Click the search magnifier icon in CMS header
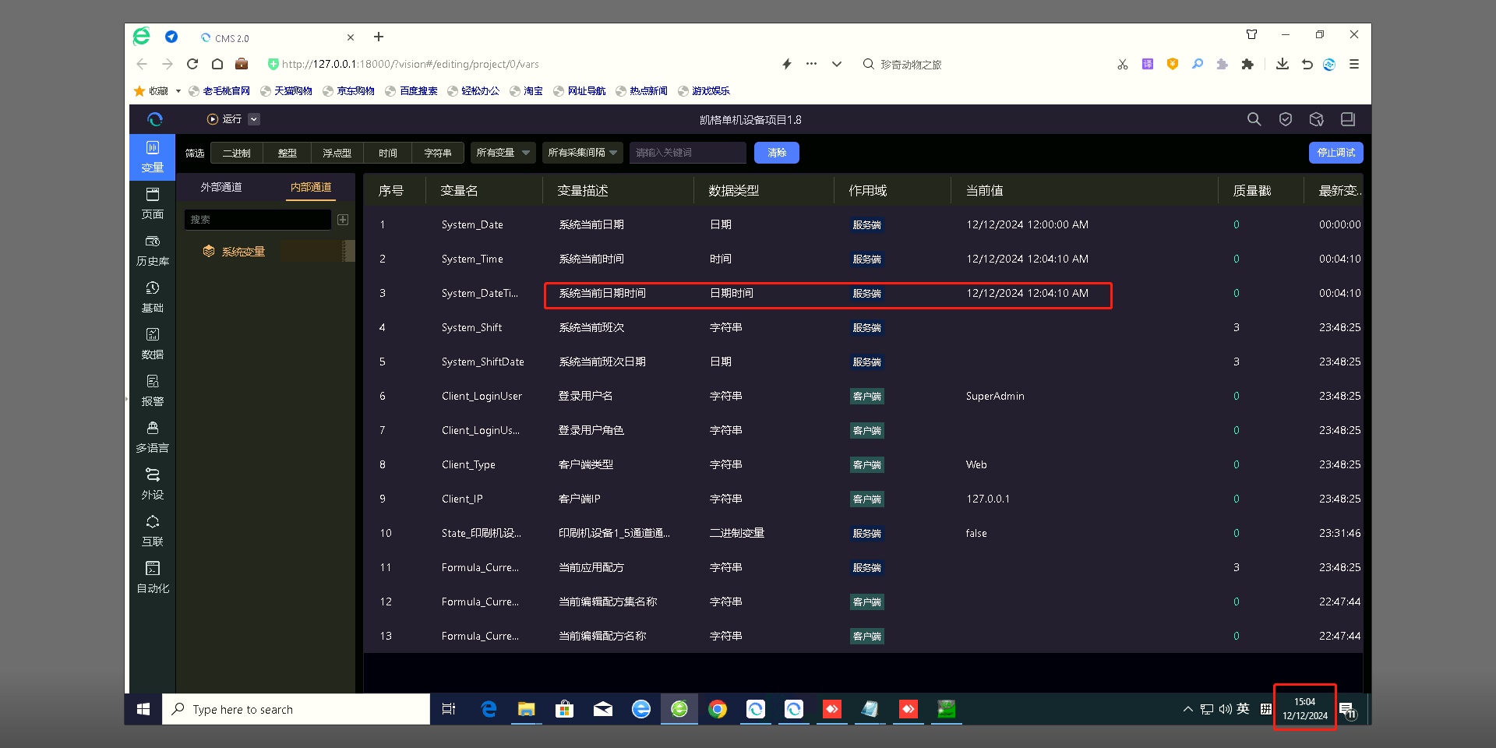1496x748 pixels. coord(1254,119)
